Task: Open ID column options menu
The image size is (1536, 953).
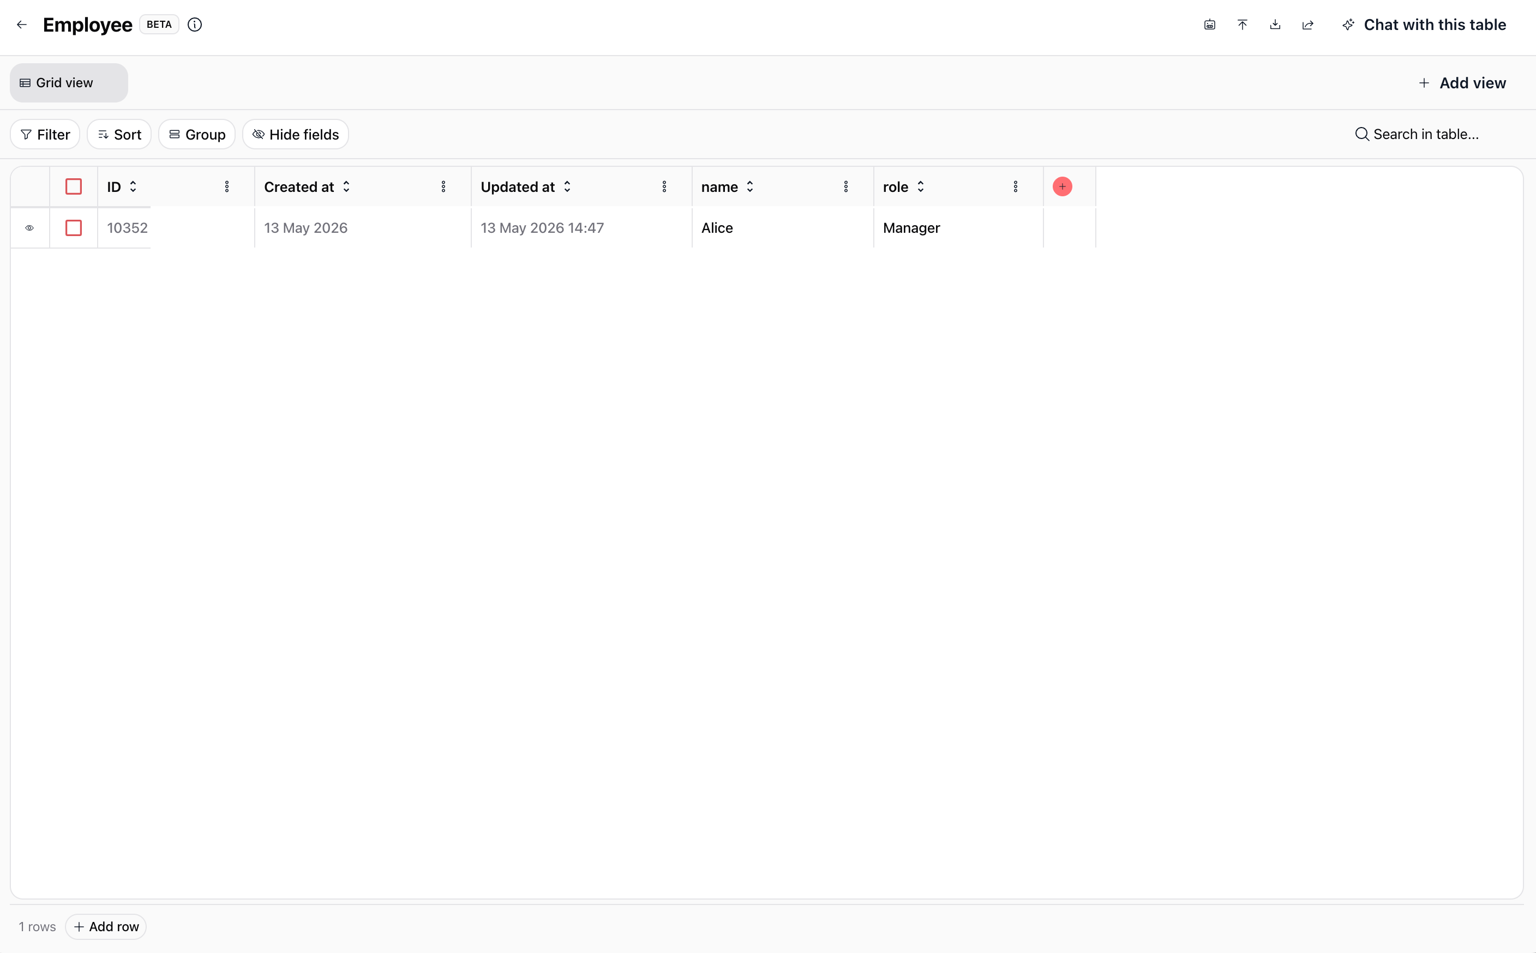Action: tap(227, 186)
